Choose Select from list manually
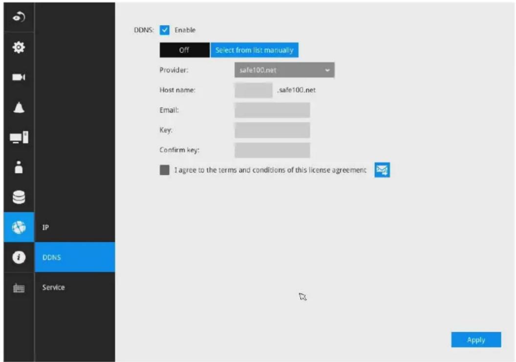Viewport: 516px width, 362px height. point(255,50)
